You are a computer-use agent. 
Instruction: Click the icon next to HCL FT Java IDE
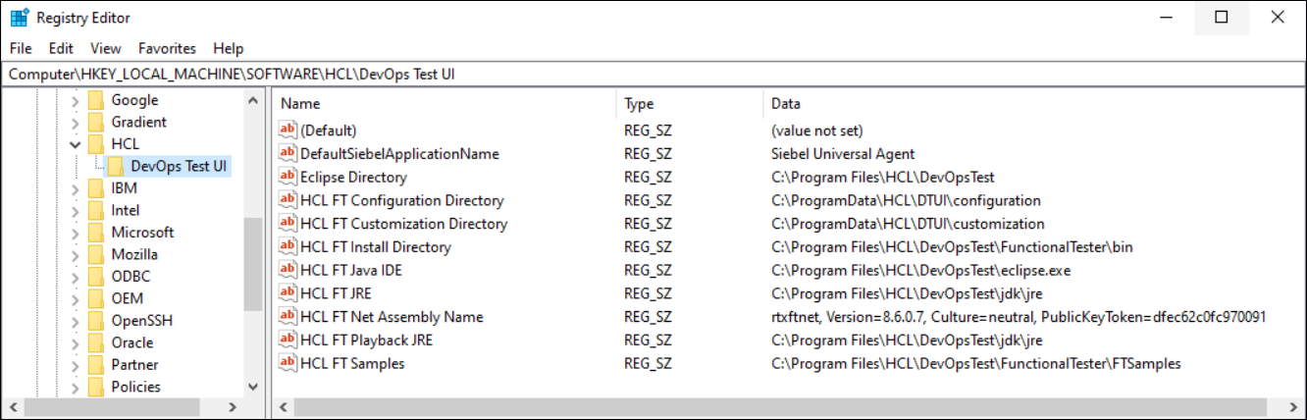pyautogui.click(x=288, y=270)
